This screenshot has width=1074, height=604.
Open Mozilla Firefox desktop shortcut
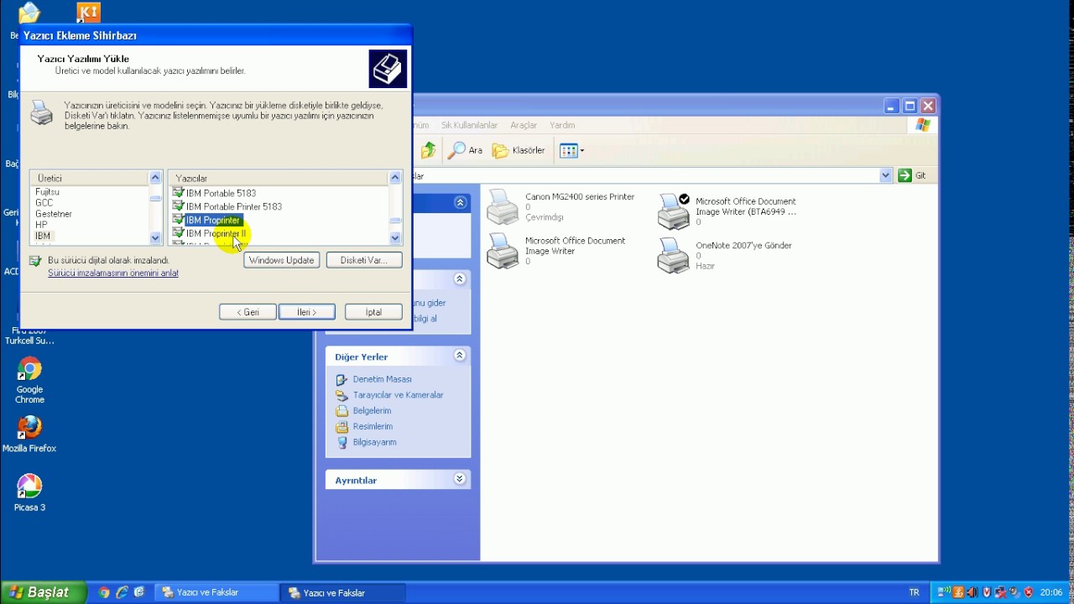pos(29,434)
